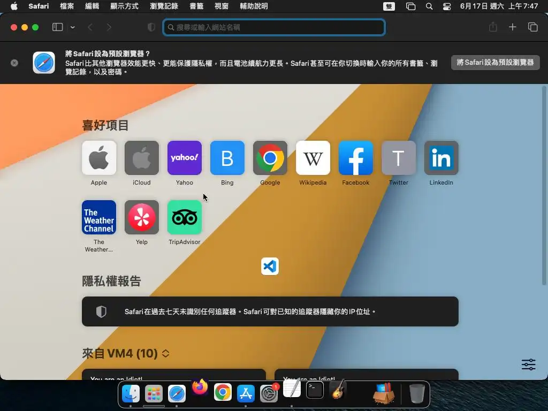The width and height of the screenshot is (548, 411).
Task: Open the 顯示方式 menu
Action: [124, 6]
